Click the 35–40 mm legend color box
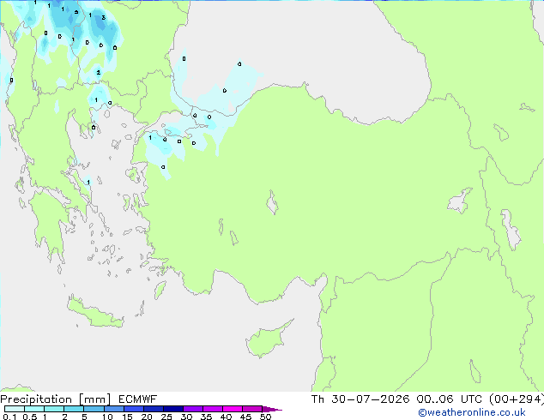 click(x=213, y=409)
